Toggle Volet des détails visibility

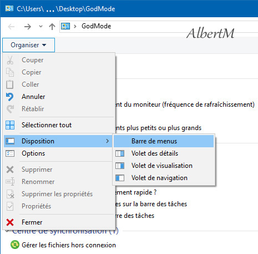click(x=164, y=153)
